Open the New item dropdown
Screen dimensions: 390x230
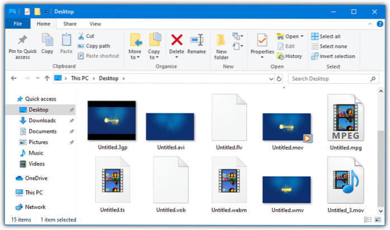[238, 36]
